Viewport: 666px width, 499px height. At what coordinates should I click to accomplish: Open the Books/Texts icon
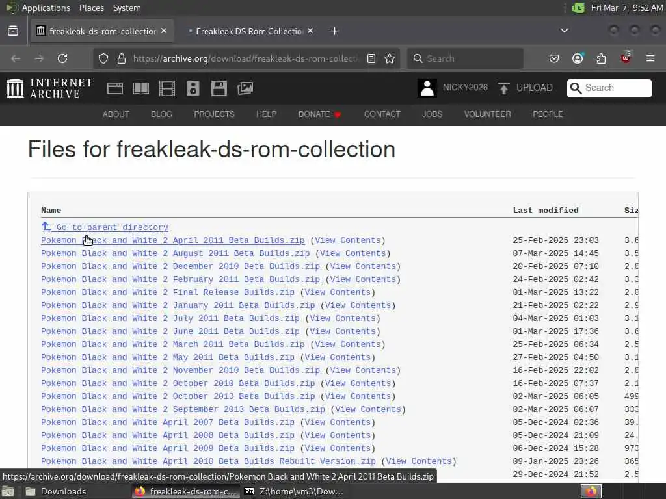pyautogui.click(x=141, y=88)
